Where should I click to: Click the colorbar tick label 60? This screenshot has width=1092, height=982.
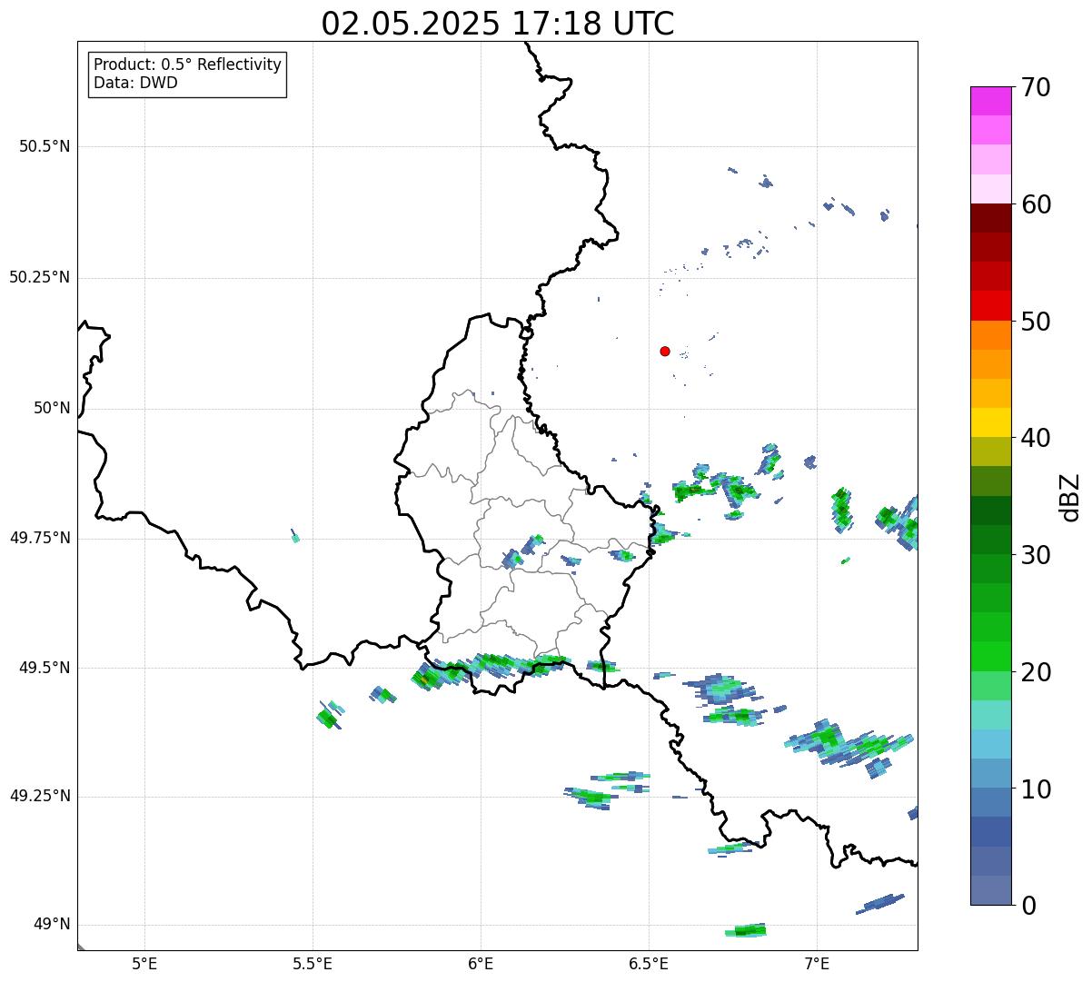[x=1035, y=204]
